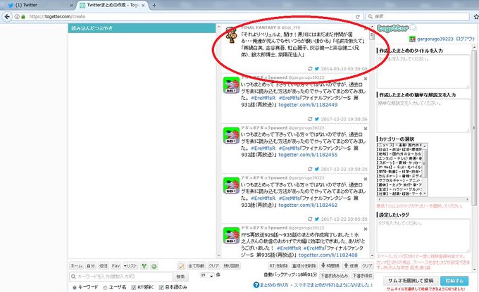
Task: Click the green plus circle icon in the bottom toolbar
Action: (x=154, y=266)
